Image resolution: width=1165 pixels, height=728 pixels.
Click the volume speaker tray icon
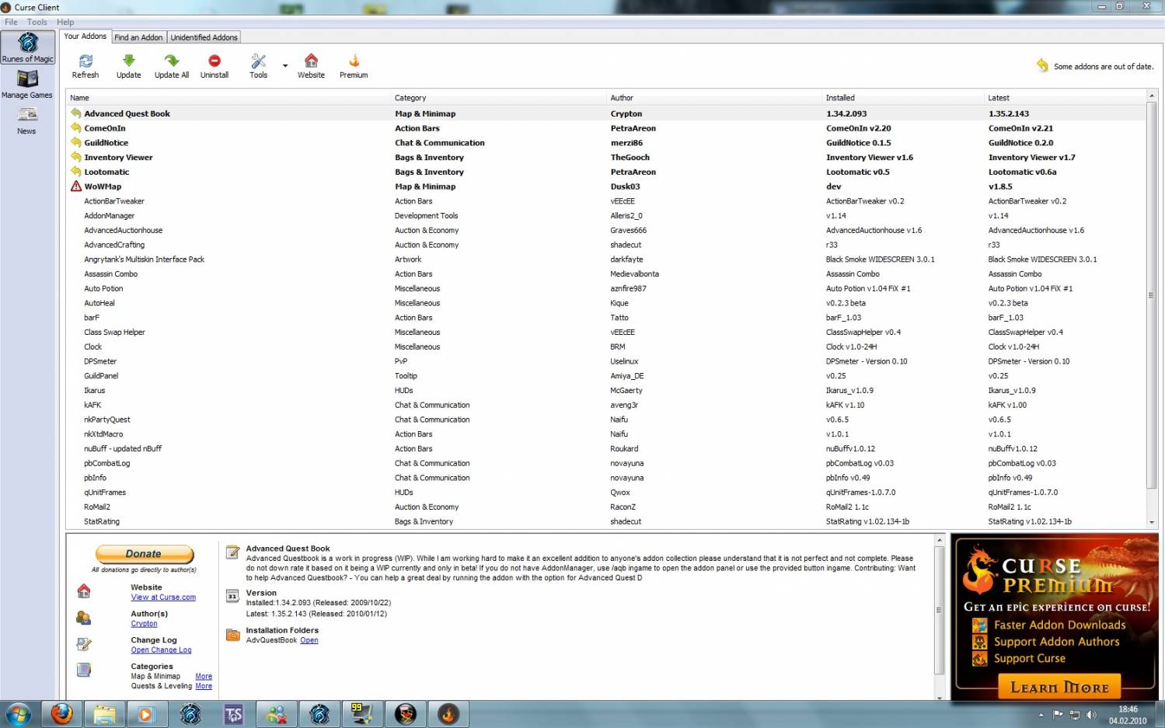1091,715
